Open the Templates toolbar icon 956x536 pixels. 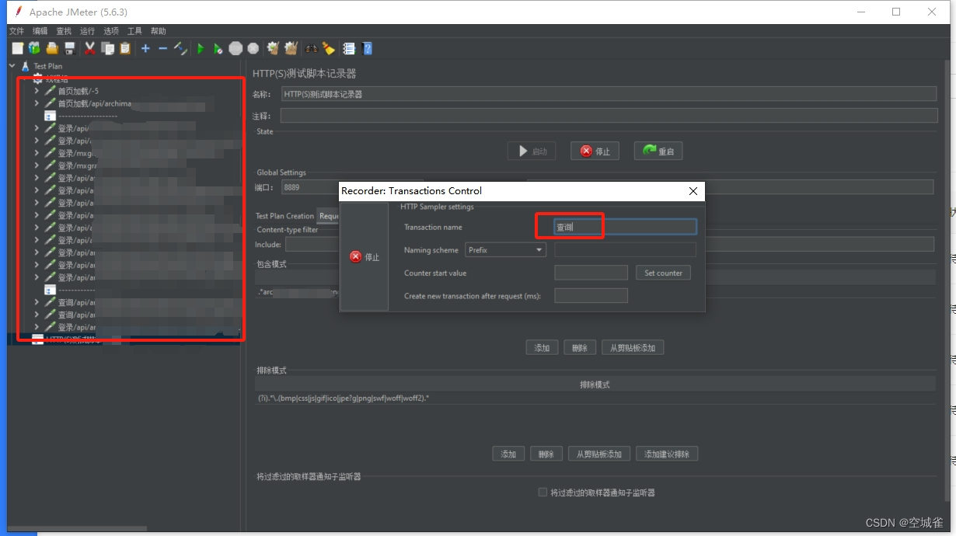coord(34,48)
